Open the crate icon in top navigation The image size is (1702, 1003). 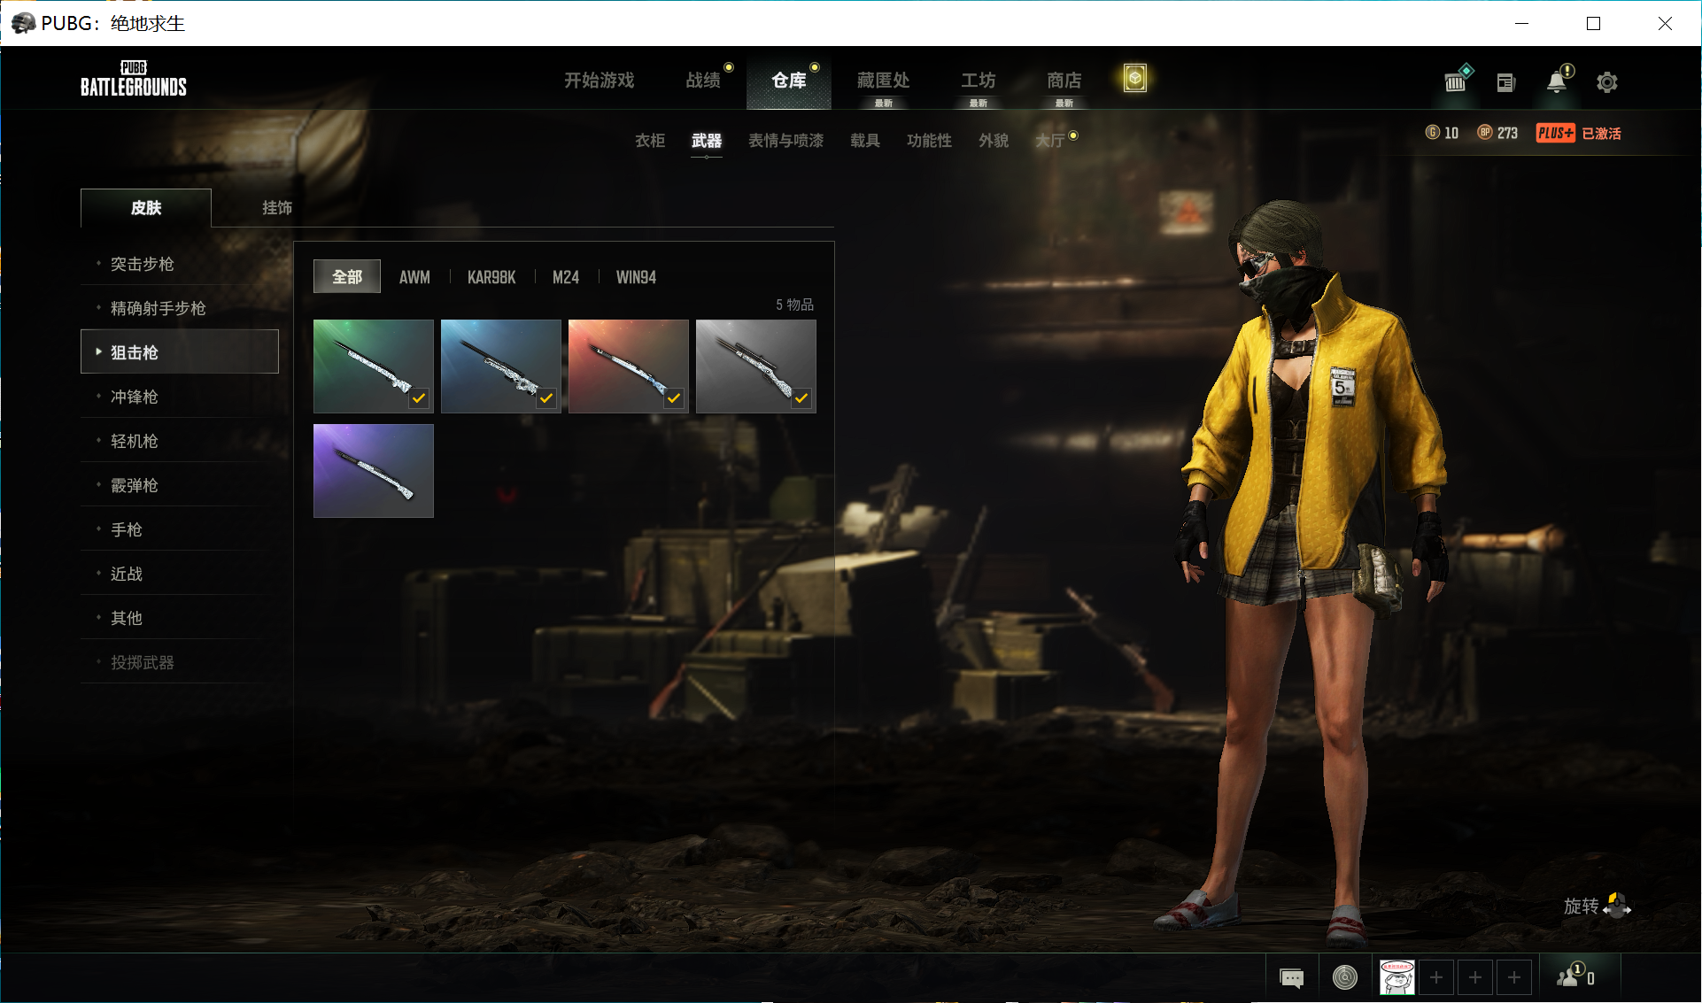point(1134,79)
